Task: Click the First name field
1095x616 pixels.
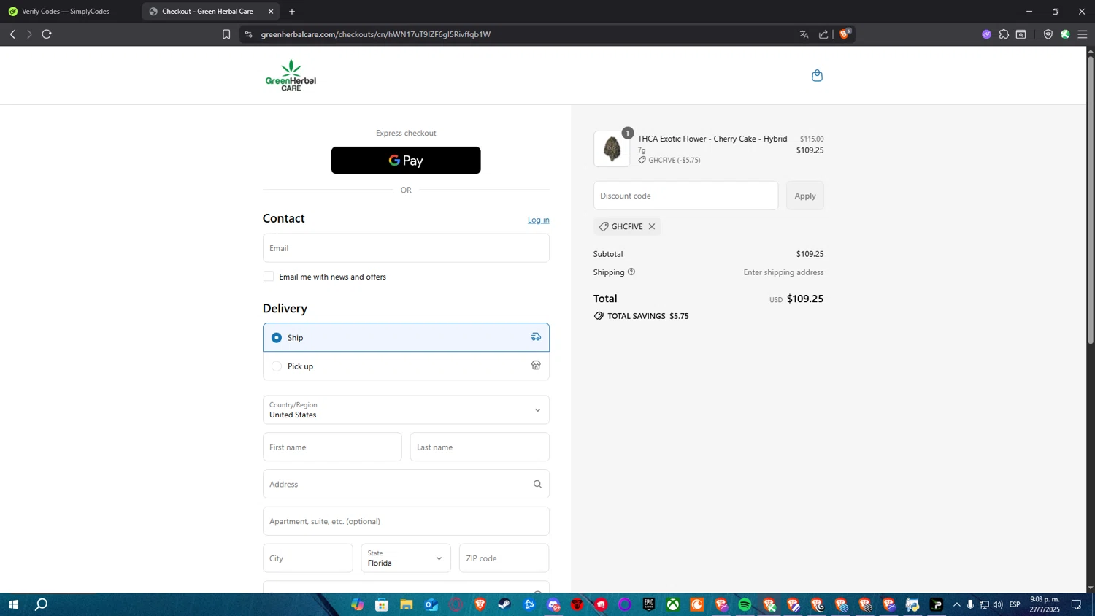Action: [x=332, y=447]
